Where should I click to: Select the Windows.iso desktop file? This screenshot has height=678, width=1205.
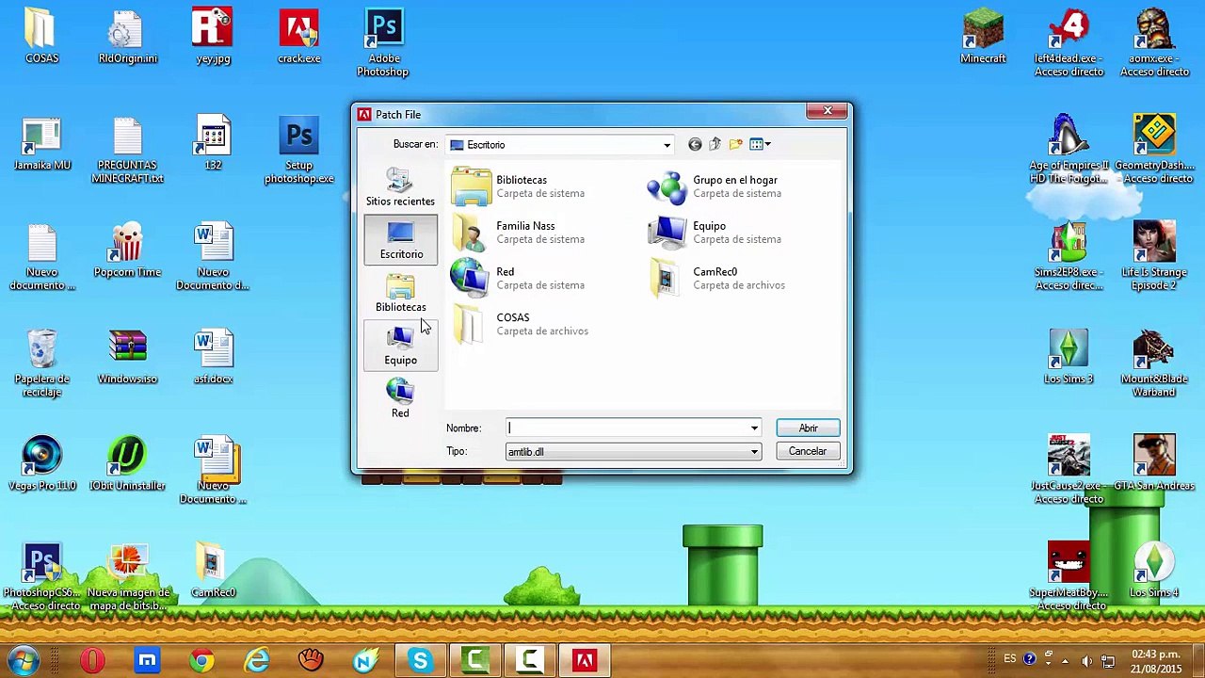127,358
